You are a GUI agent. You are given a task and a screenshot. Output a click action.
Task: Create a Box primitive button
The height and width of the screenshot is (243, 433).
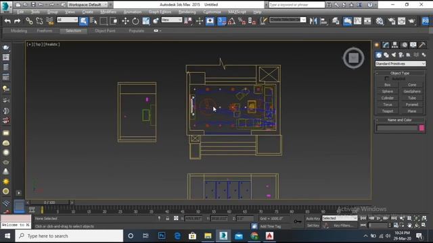tap(388, 85)
